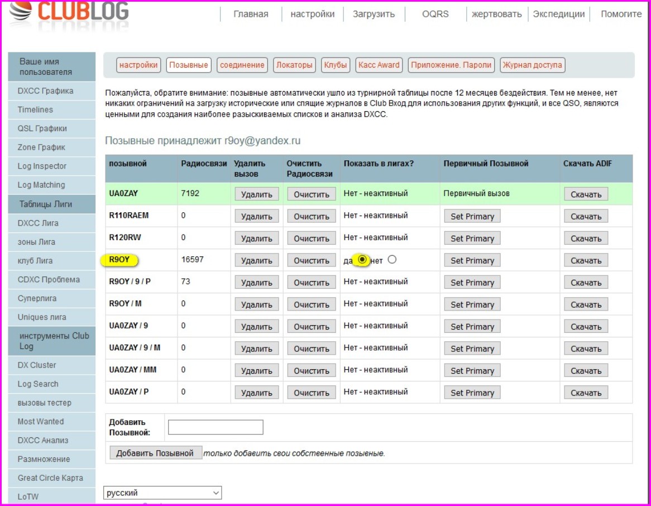Viewport: 651px width, 506px height.
Task: Download ADIF for R9OY / 9 / P
Action: point(586,283)
